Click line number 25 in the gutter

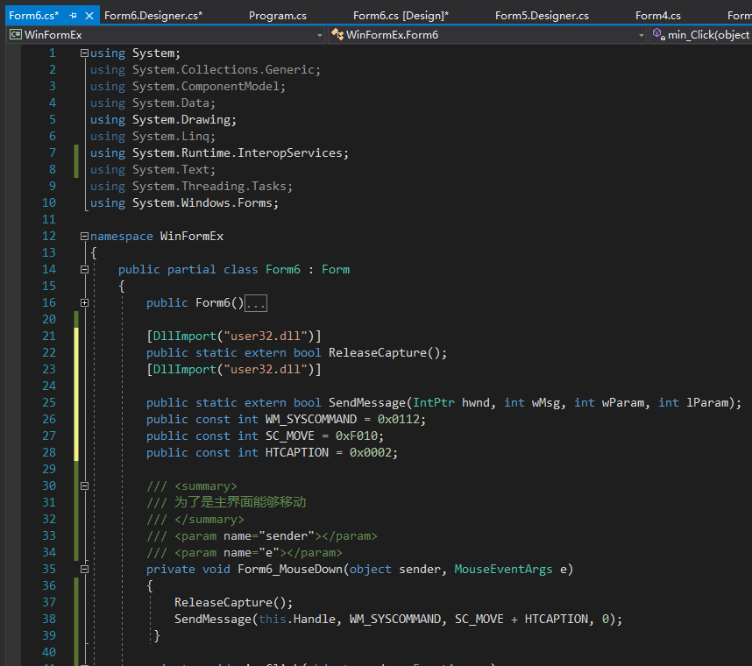(49, 403)
